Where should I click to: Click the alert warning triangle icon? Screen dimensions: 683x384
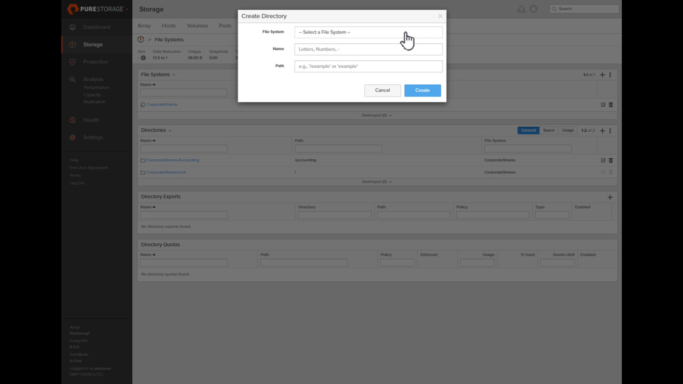(521, 9)
